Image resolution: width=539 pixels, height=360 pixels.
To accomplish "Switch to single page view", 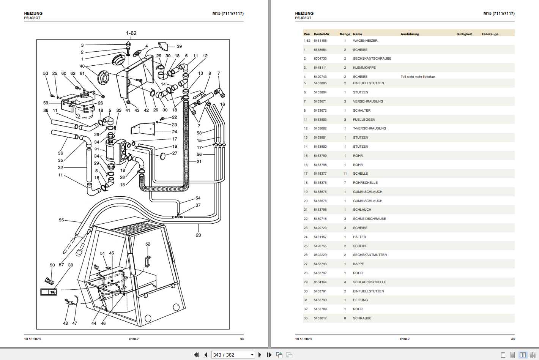I will pyautogui.click(x=503, y=355).
